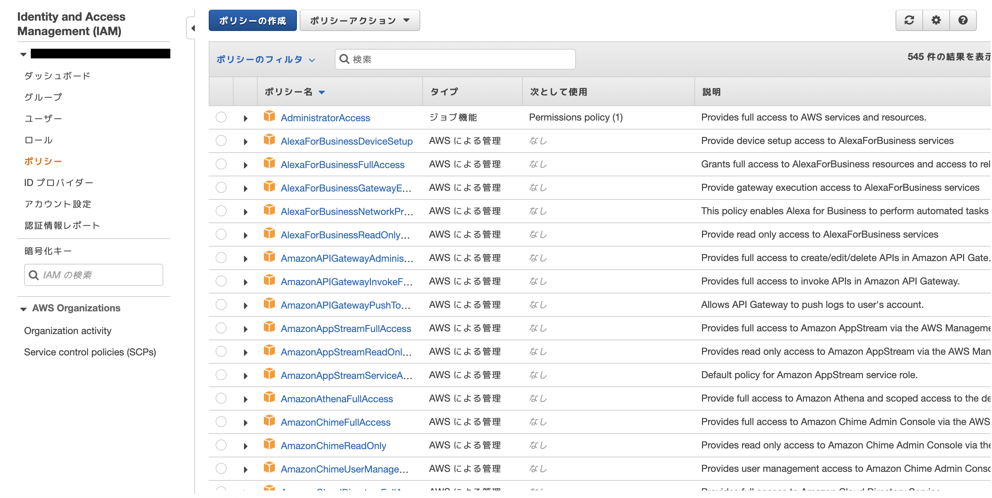Screen dimensions: 992x498
Task: Select the AmazonChimeReadOnly radio button
Action: 221,445
